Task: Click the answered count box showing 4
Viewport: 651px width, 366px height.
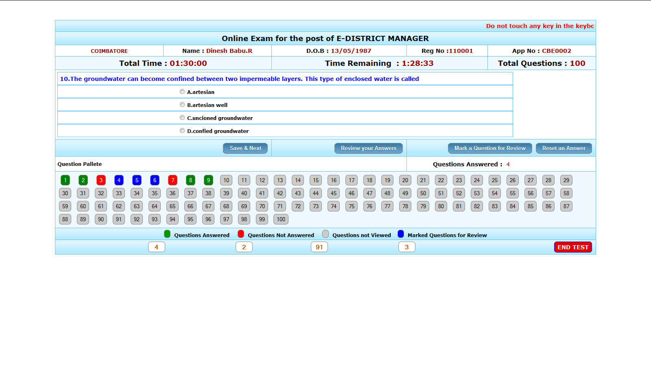Action: point(157,247)
